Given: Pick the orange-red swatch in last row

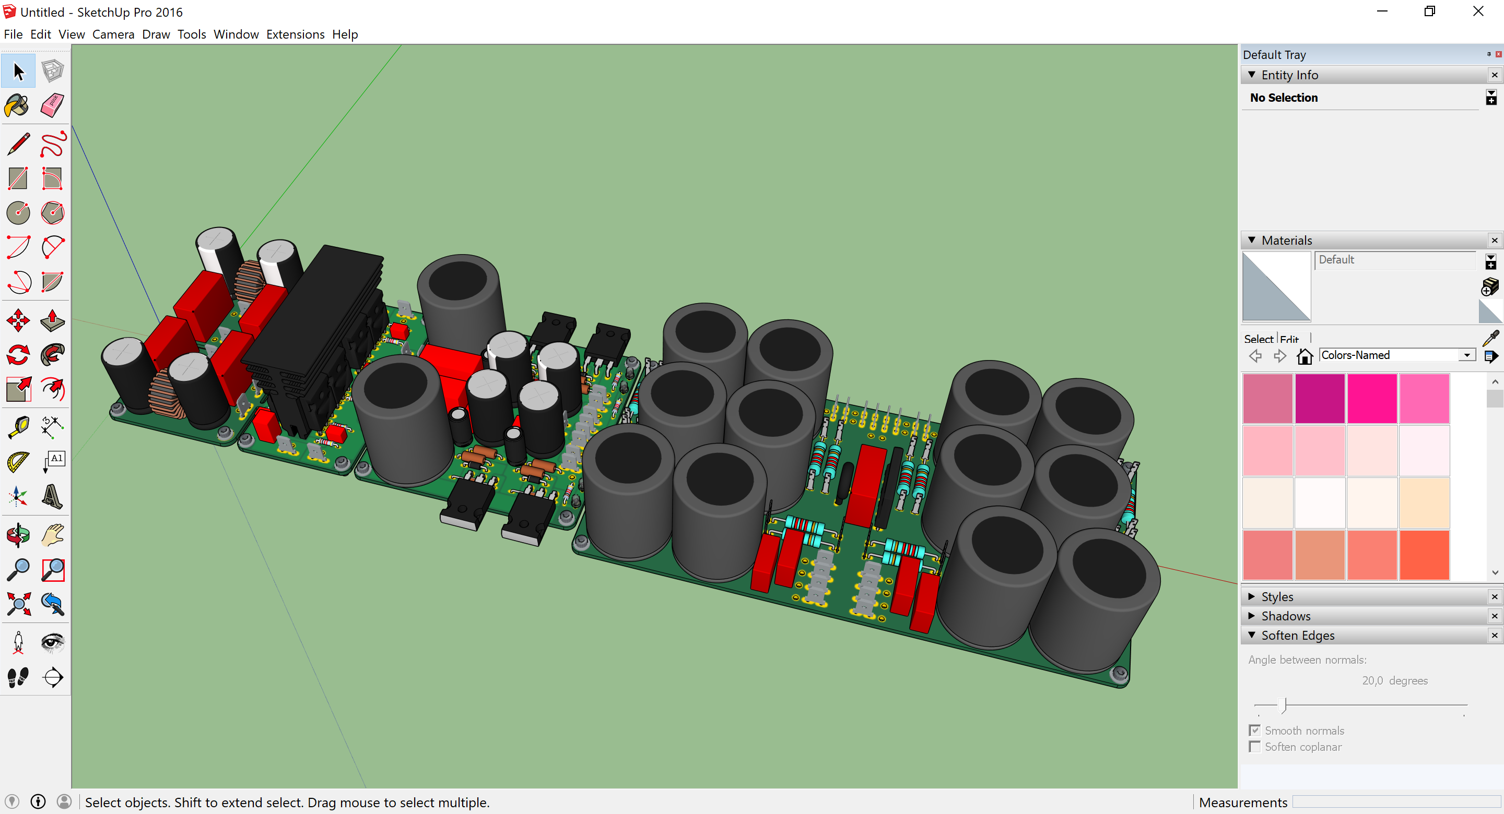Looking at the screenshot, I should [x=1424, y=555].
